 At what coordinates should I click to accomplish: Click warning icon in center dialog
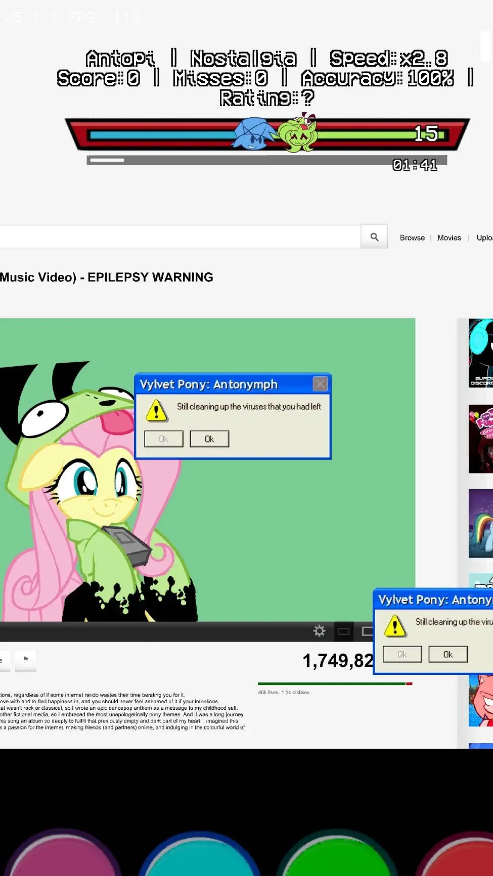(157, 410)
